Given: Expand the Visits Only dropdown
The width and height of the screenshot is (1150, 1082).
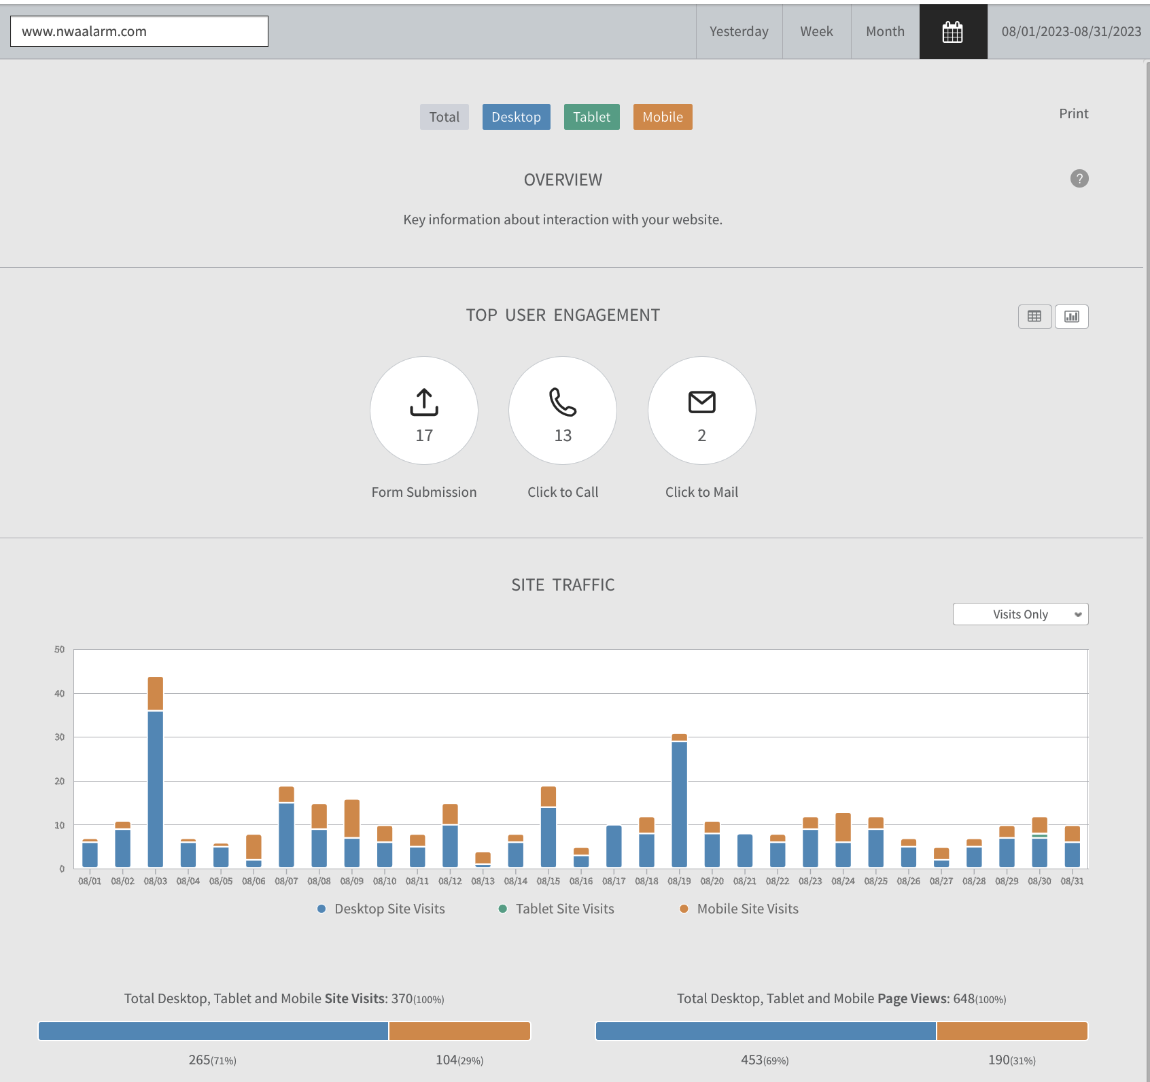Looking at the screenshot, I should click(x=1020, y=614).
